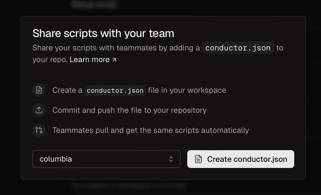
Task: Click the Commit and push step text
Action: click(129, 110)
